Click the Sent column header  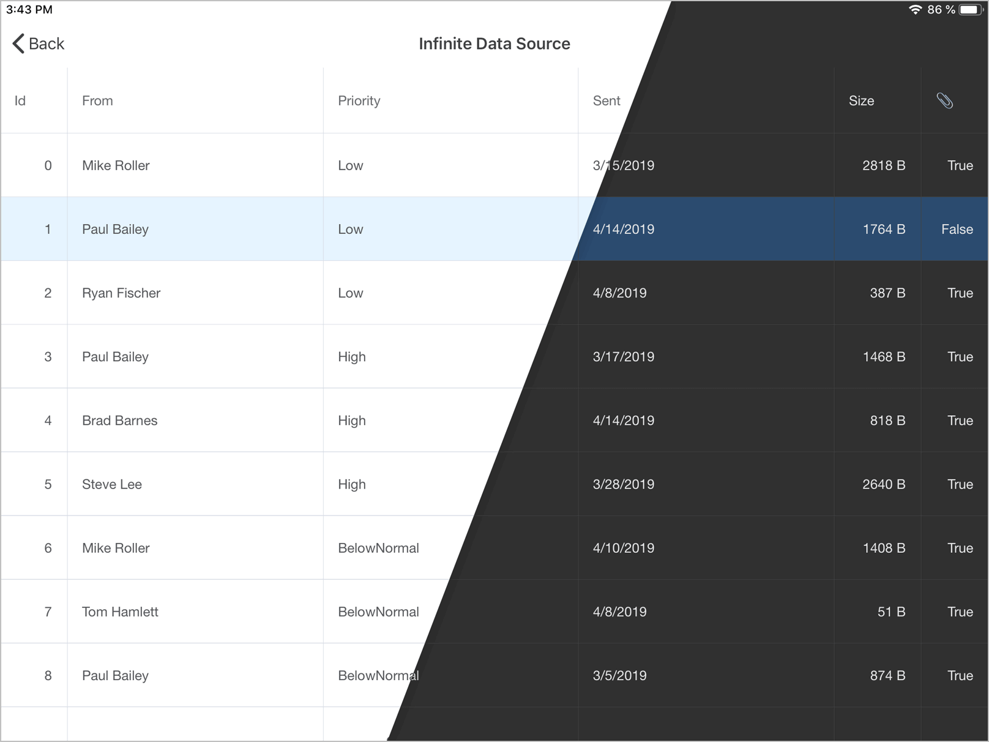[606, 101]
